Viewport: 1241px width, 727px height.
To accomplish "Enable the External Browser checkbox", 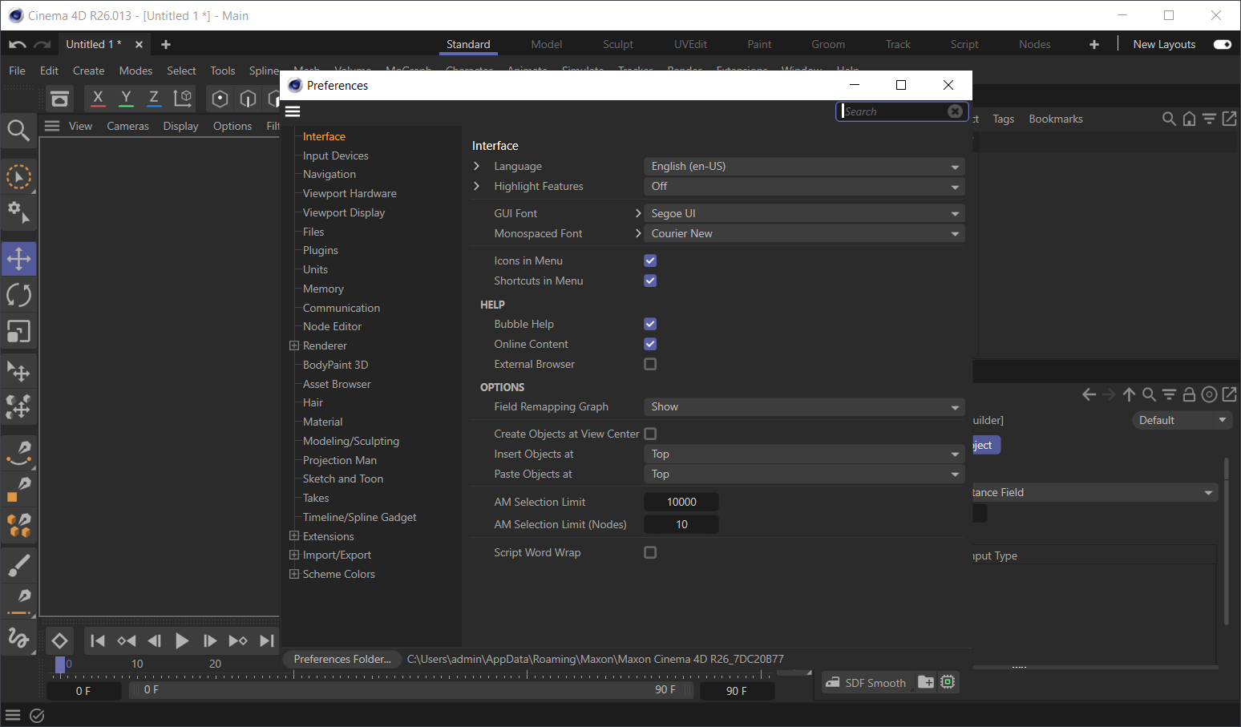I will (x=650, y=364).
